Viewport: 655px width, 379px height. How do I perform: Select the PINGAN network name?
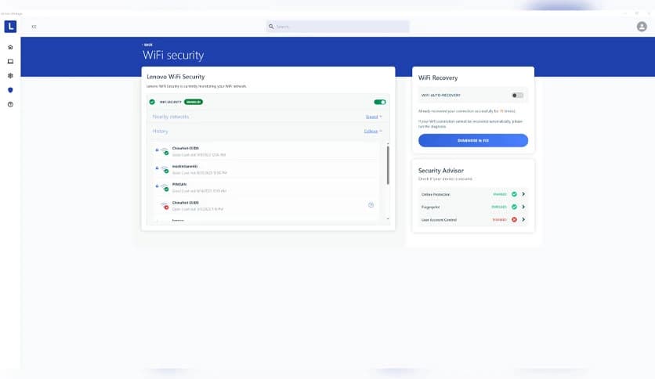(x=179, y=184)
